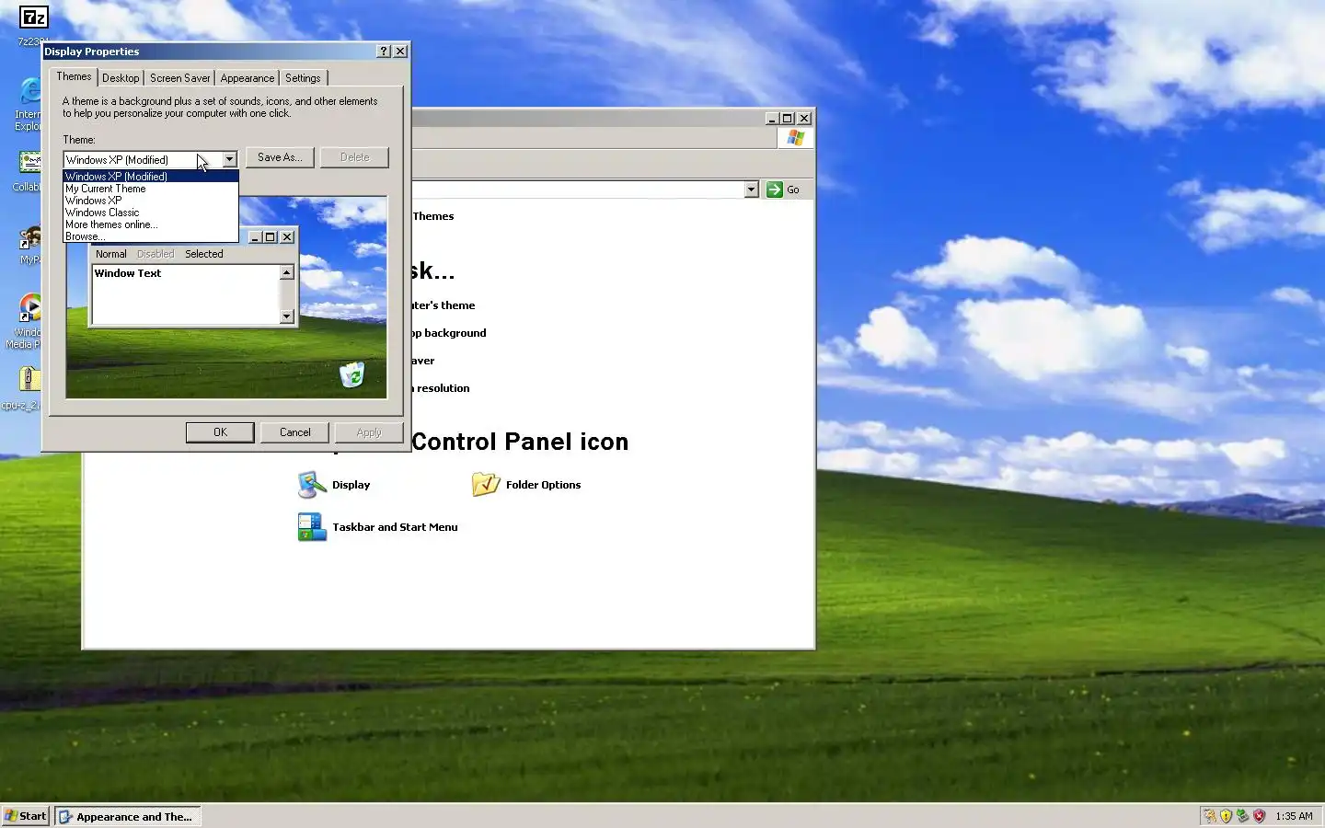Open the Theme dropdown arrow
The image size is (1325, 828).
(x=229, y=160)
